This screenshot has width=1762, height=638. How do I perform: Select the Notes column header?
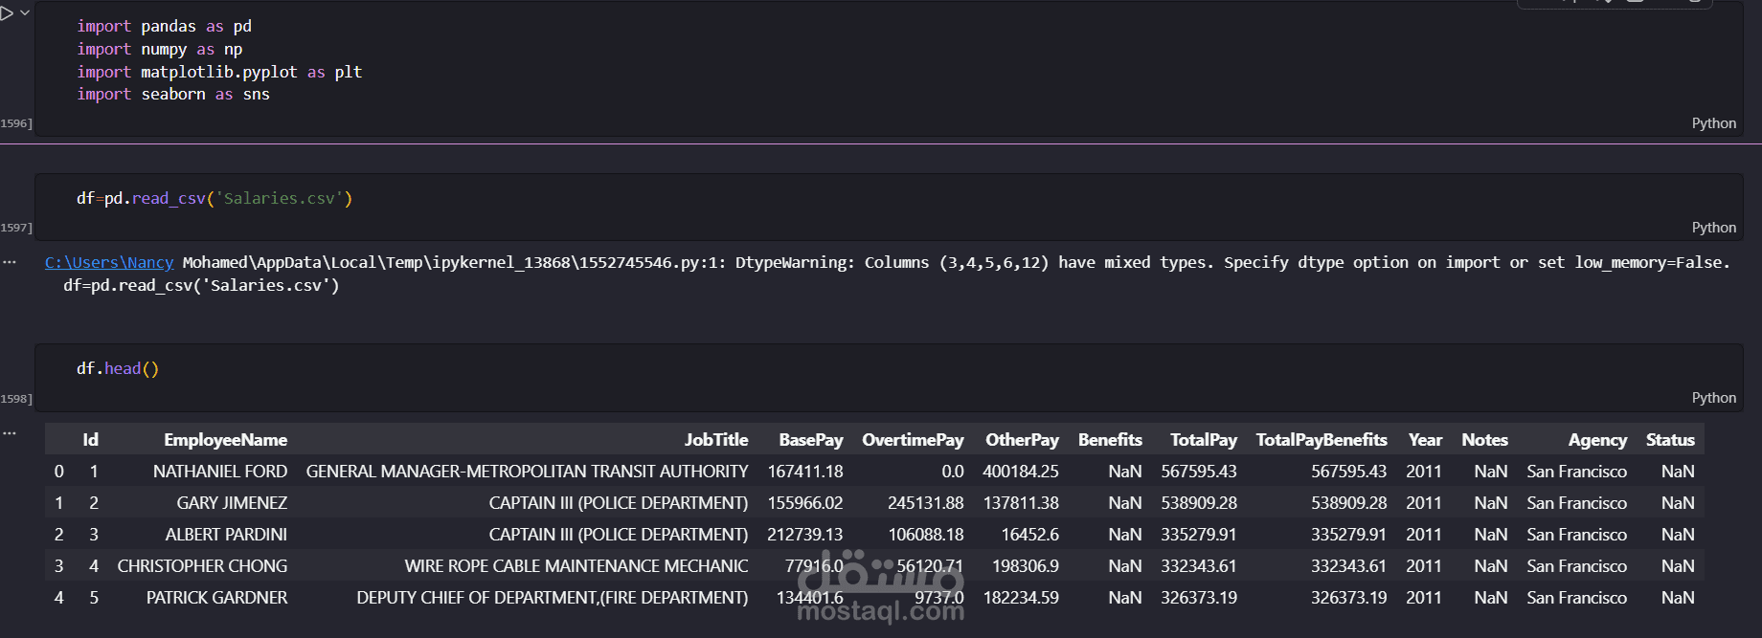(1484, 440)
